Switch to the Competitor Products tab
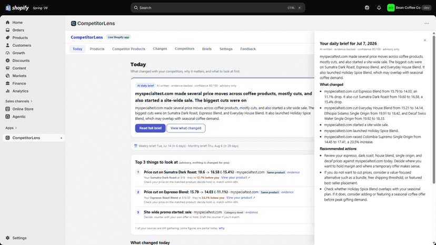Screen dimensions: 436x245 [x=128, y=49]
